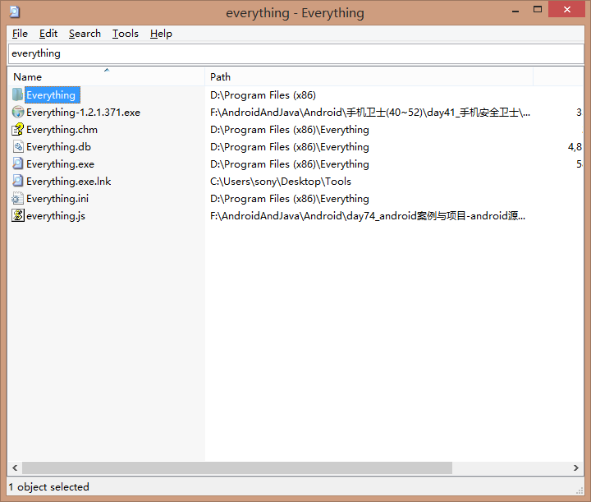The height and width of the screenshot is (502, 591).
Task: Click the Everything.chm path cell
Action: tap(290, 130)
